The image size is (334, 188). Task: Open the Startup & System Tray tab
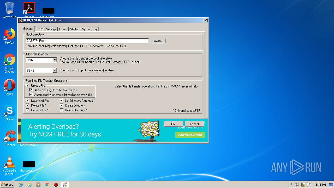pos(84,29)
